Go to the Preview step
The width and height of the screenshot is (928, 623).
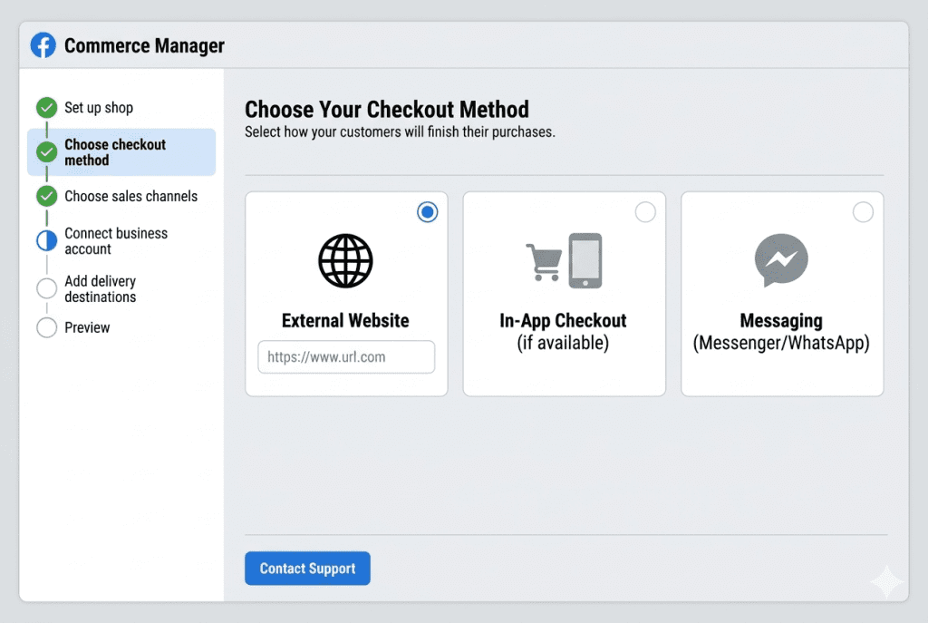87,327
